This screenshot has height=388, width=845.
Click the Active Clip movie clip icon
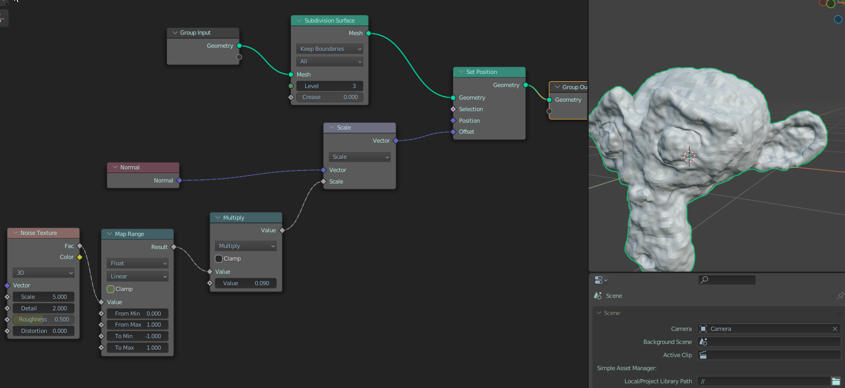(703, 355)
